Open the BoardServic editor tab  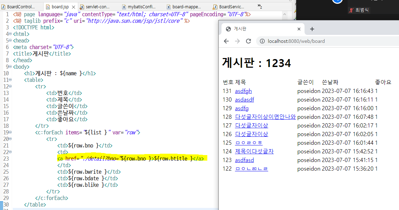pos(228,7)
